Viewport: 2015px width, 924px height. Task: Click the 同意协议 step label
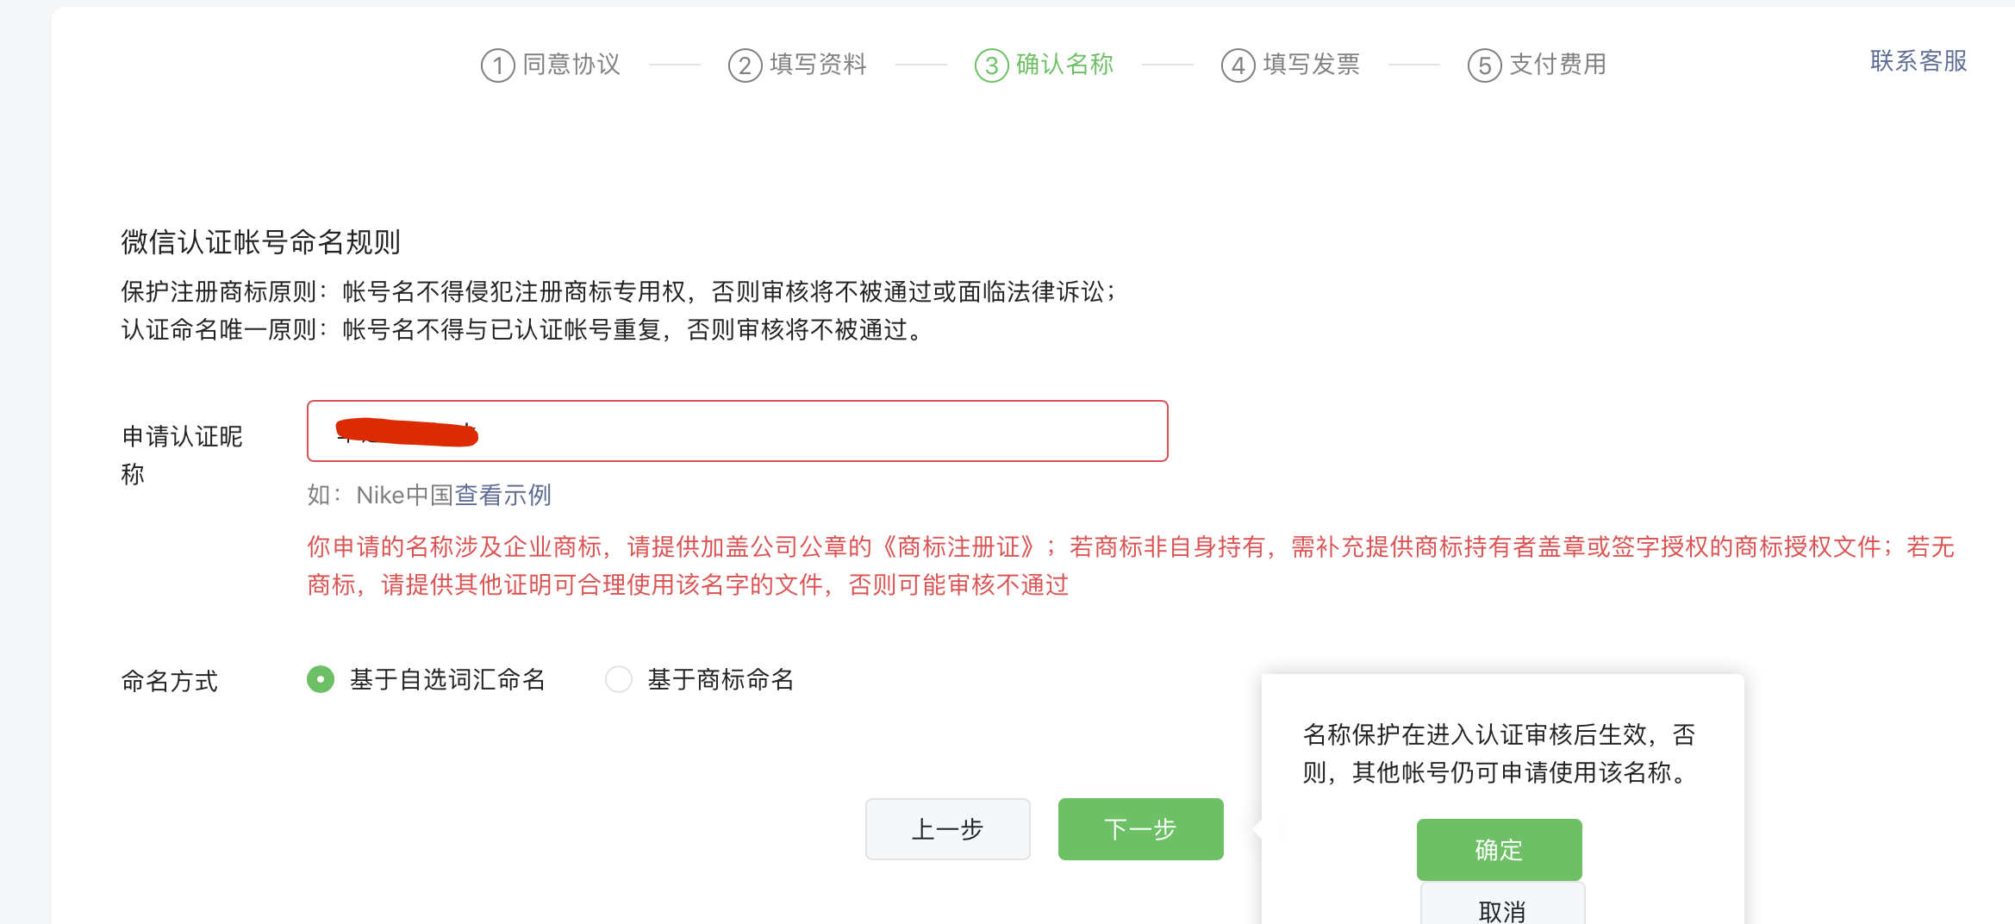pyautogui.click(x=571, y=64)
